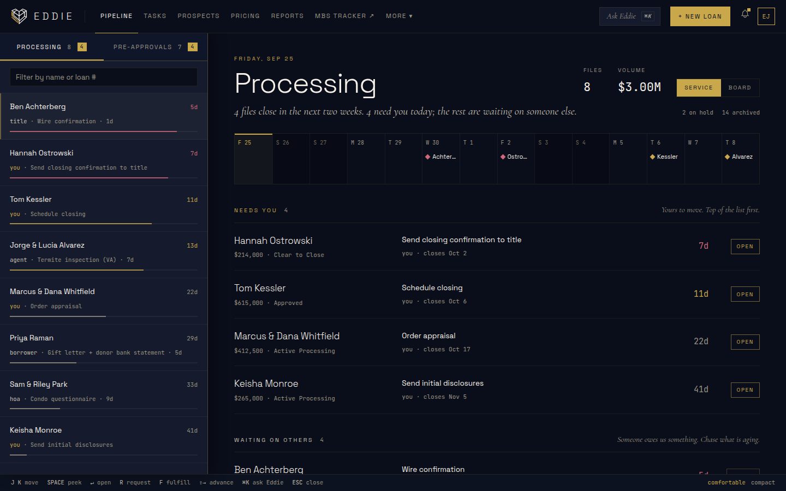Switch to Service view
Screen dimensions: 786x491
[x=699, y=88]
